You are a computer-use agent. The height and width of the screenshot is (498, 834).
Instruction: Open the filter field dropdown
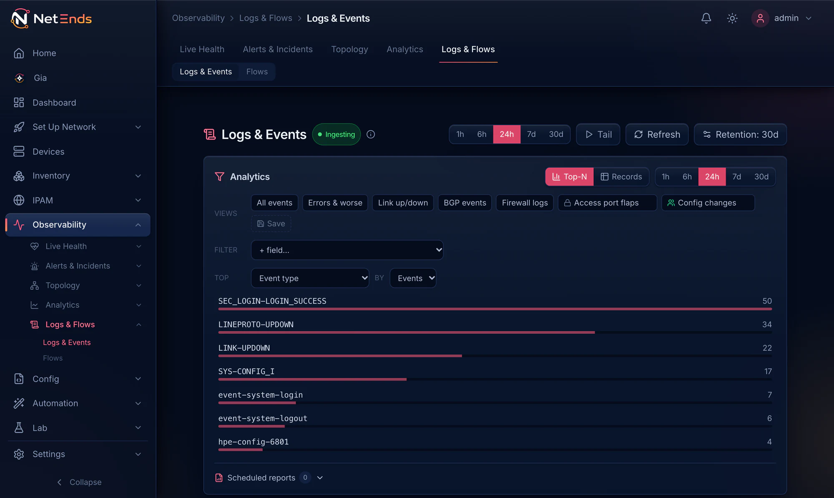tap(347, 250)
